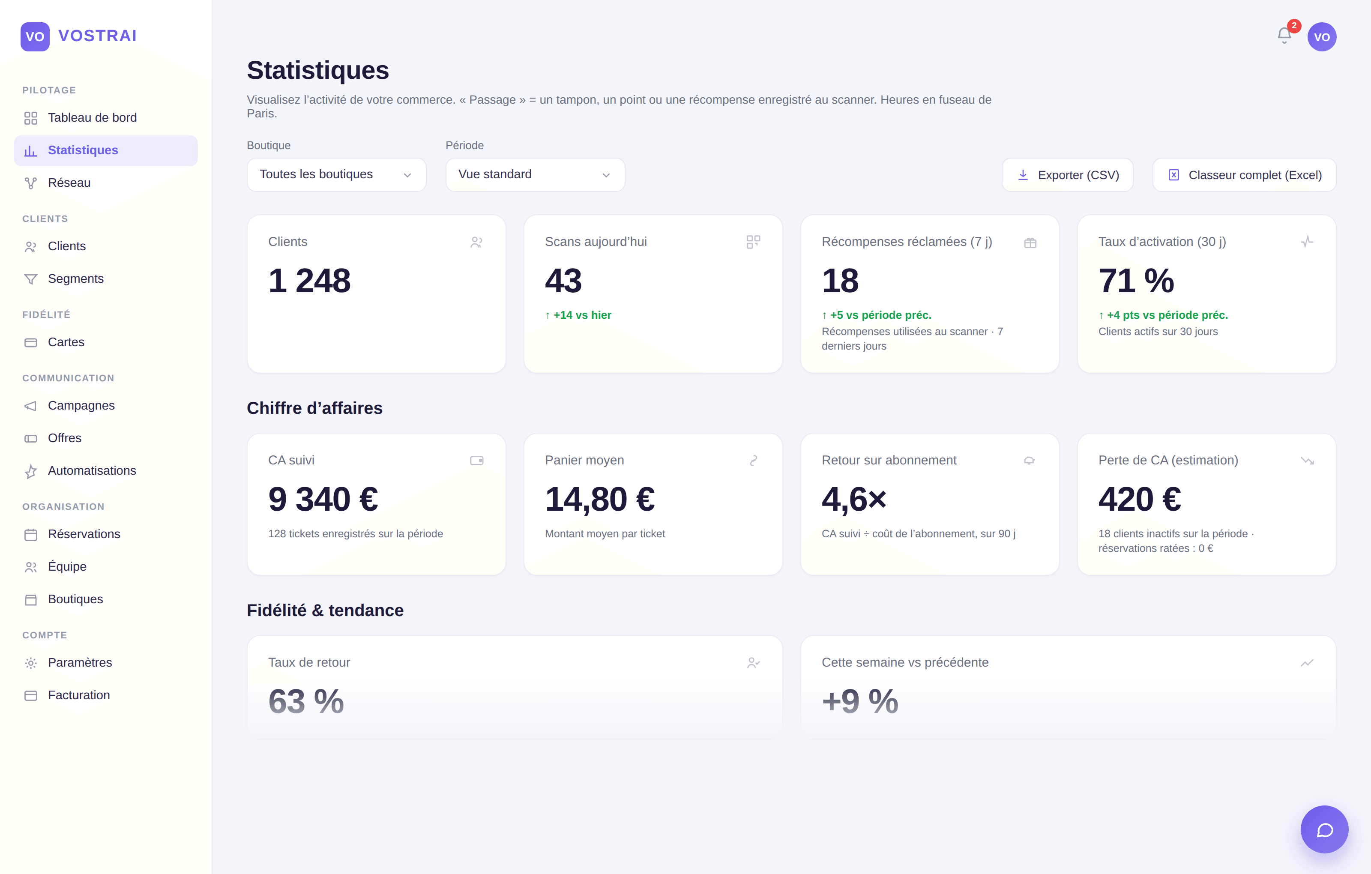Click the Offres ticket icon

(x=31, y=438)
